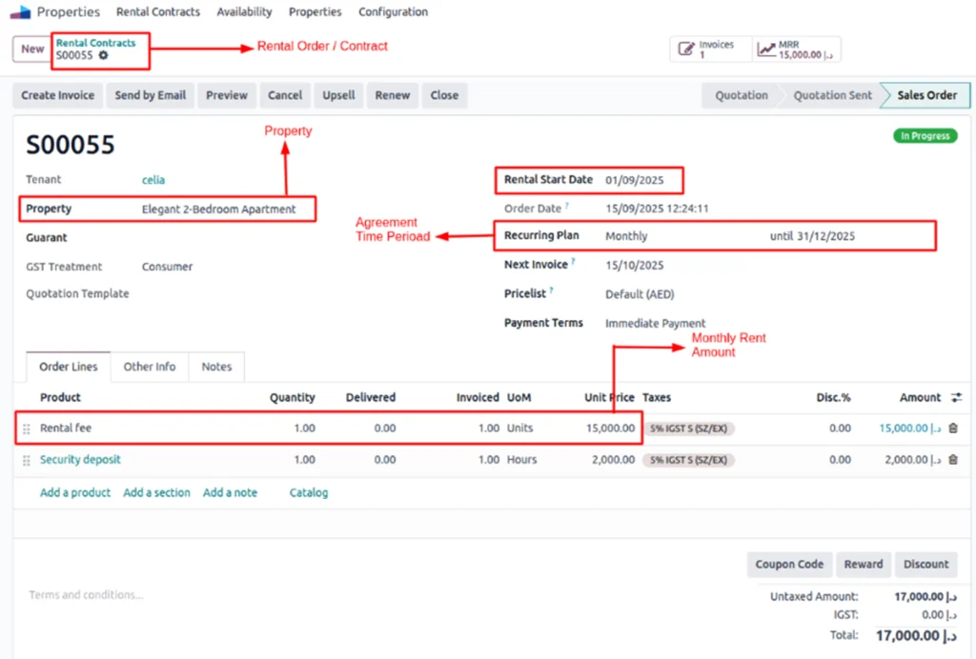Click the 5% IGST S tax tag on Security deposit
Viewport: 976px width, 659px height.
tap(688, 460)
